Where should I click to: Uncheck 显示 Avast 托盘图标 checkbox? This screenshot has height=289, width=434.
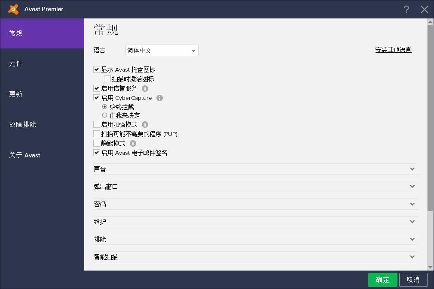[97, 69]
